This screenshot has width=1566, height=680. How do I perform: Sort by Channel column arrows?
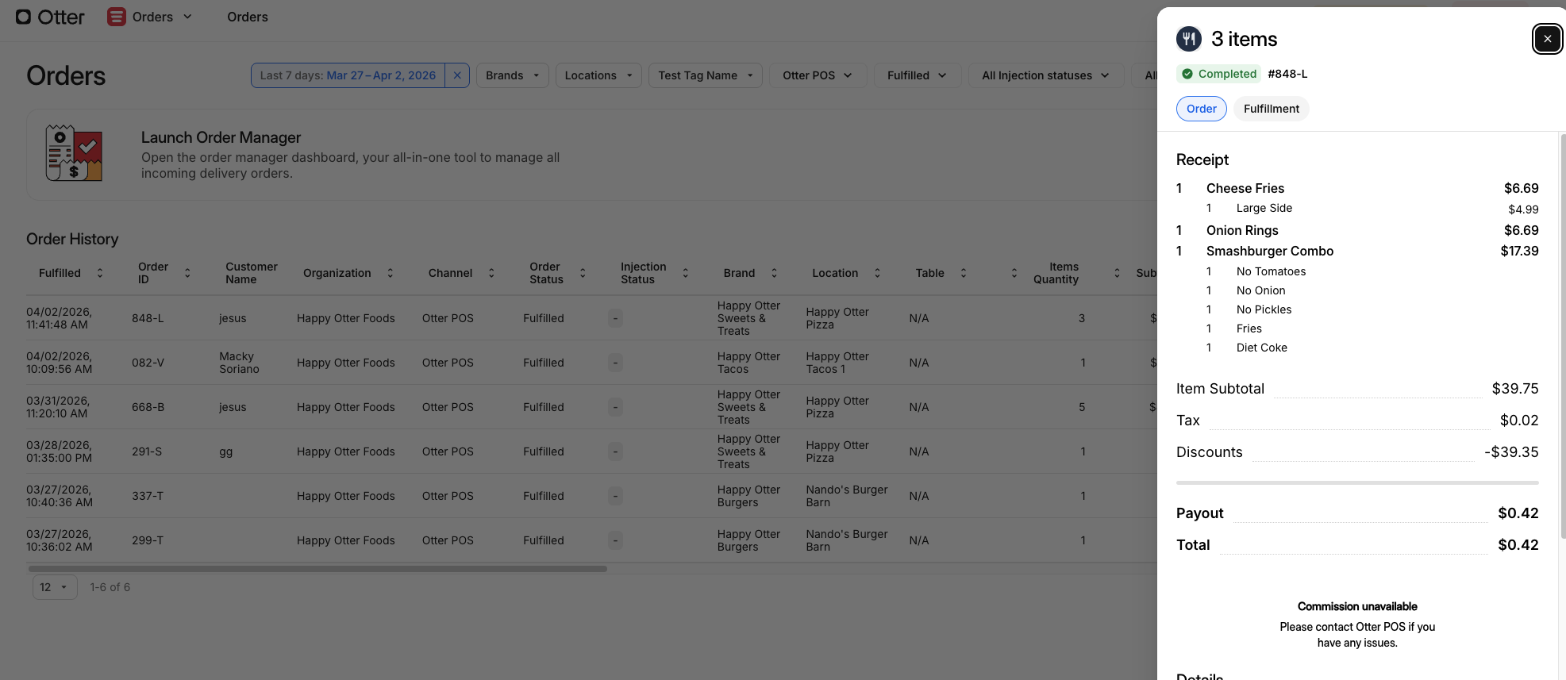[491, 273]
